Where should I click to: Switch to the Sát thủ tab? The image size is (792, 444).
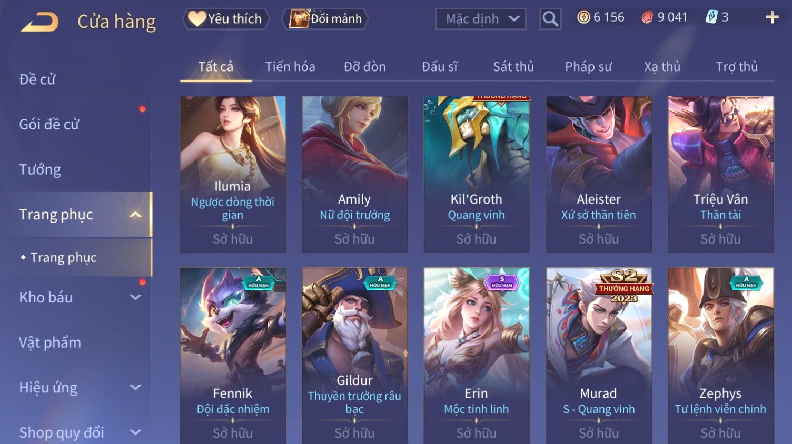click(513, 67)
